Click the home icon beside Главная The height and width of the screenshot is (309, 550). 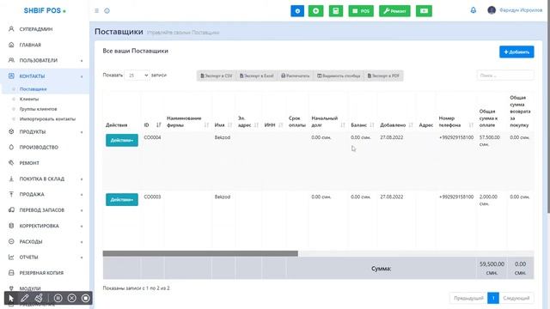[x=11, y=45]
